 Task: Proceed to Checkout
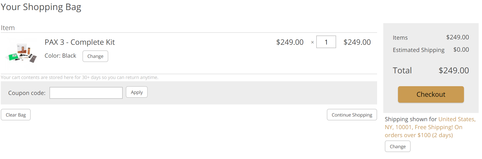pyautogui.click(x=431, y=94)
